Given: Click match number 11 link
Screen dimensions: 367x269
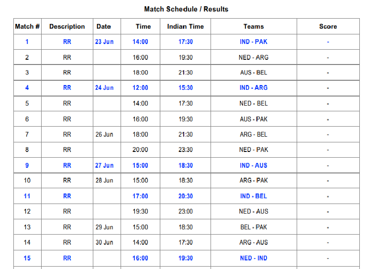Looking at the screenshot, I should [x=27, y=196].
